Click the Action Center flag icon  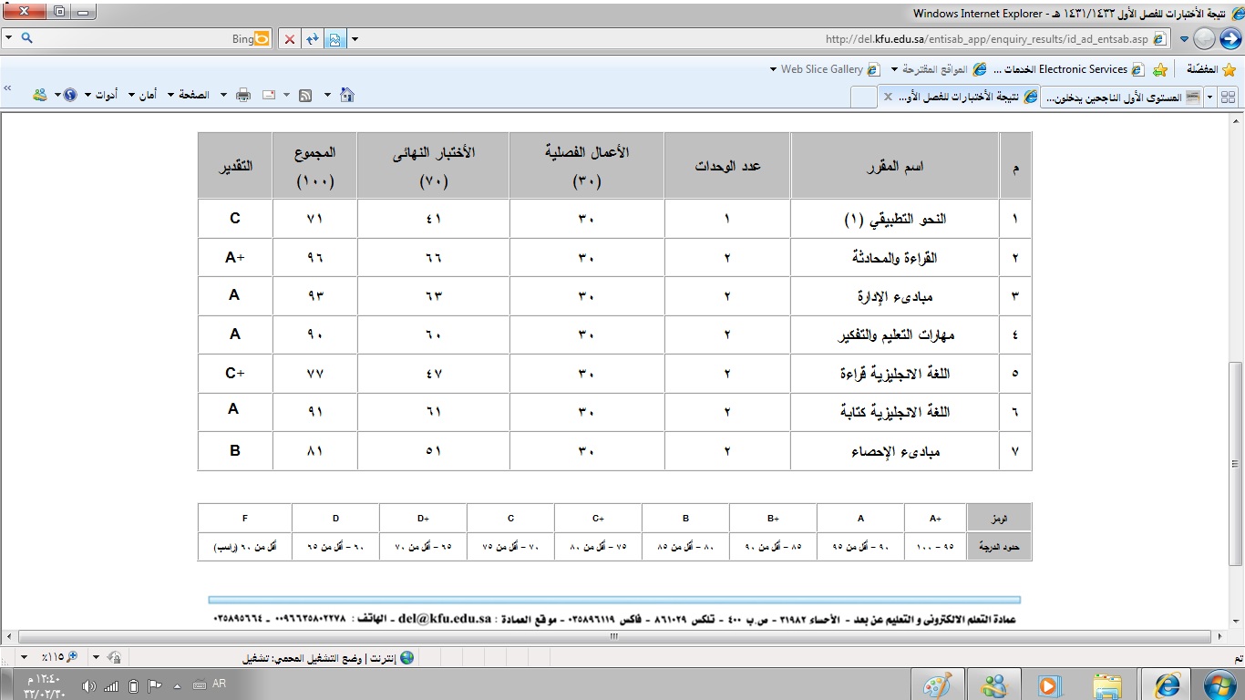155,685
